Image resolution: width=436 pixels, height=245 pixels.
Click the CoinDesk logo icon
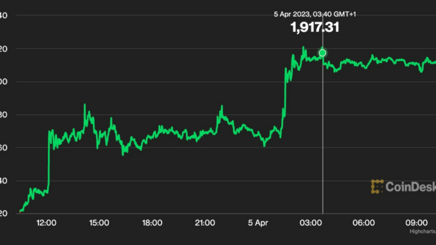pyautogui.click(x=377, y=186)
